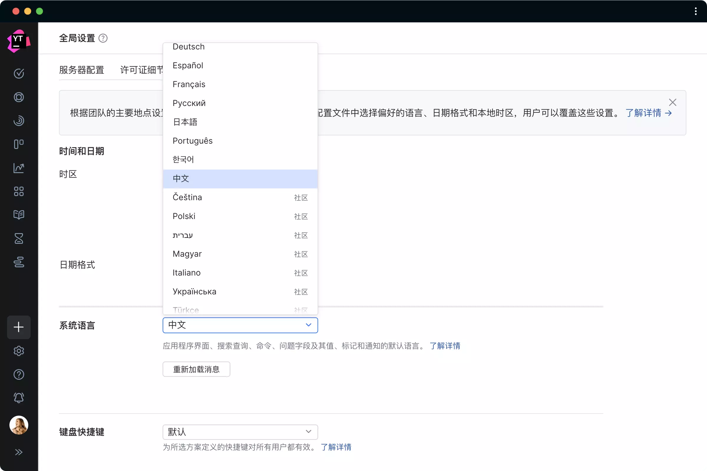
Task: Click the 重新加载消息 button
Action: pos(196,369)
